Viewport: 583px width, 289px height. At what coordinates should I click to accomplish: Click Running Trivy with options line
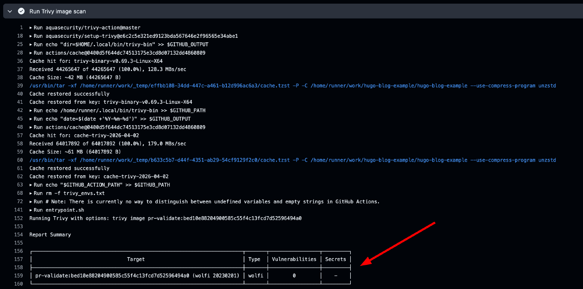coord(166,218)
